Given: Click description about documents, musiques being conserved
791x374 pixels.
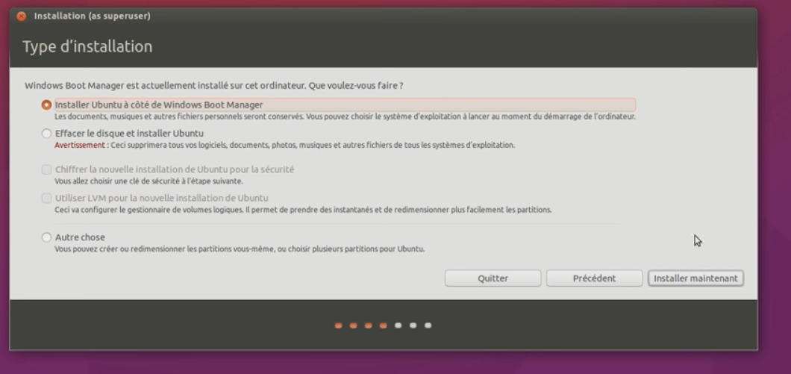Looking at the screenshot, I should coord(345,116).
